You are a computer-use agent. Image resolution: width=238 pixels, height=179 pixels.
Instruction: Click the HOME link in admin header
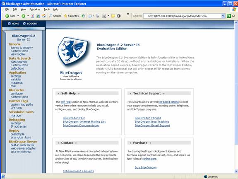pos(13,24)
